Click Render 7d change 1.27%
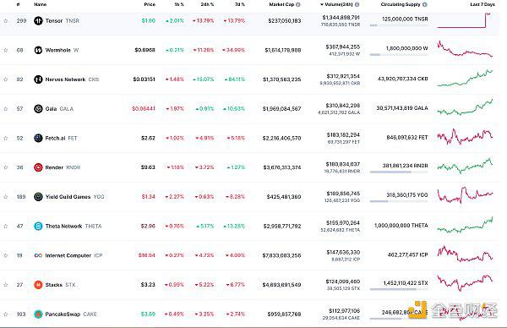Screen dimensions: 507x328 [x=236, y=167]
